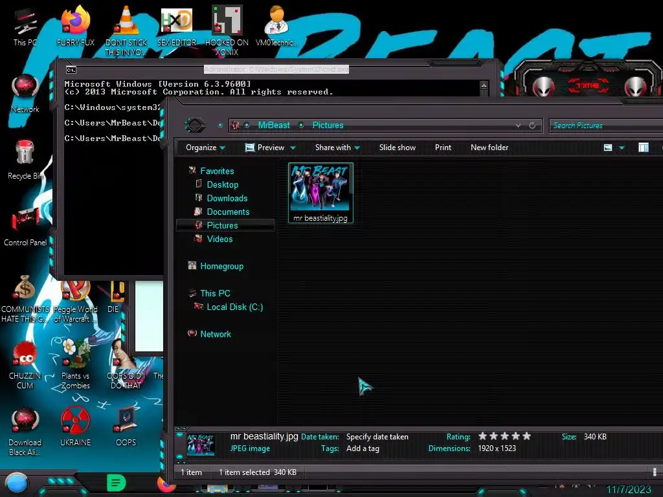Open the This PC desktop icon
The image size is (663, 497).
click(25, 27)
